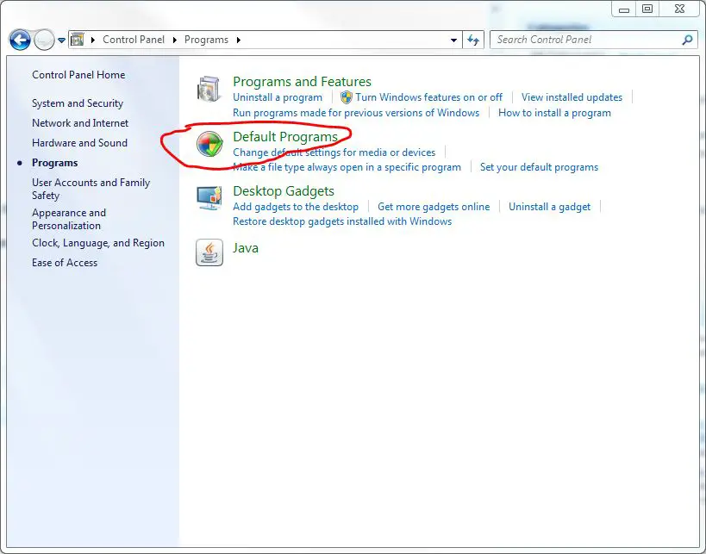706x554 pixels.
Task: Click Uninstall a program link
Action: click(278, 97)
